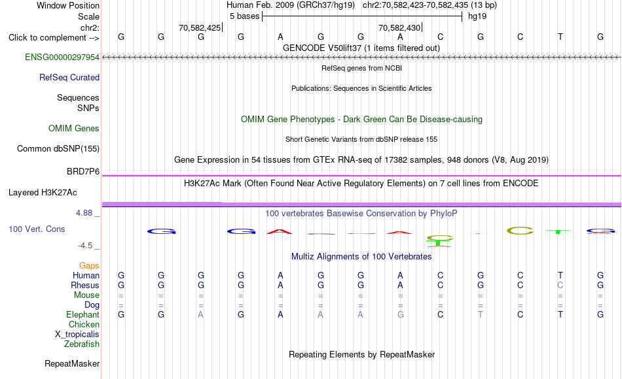Click the purple H3K27Ac signal bar
Viewport: 622px width, 379px height.
pyautogui.click(x=361, y=205)
